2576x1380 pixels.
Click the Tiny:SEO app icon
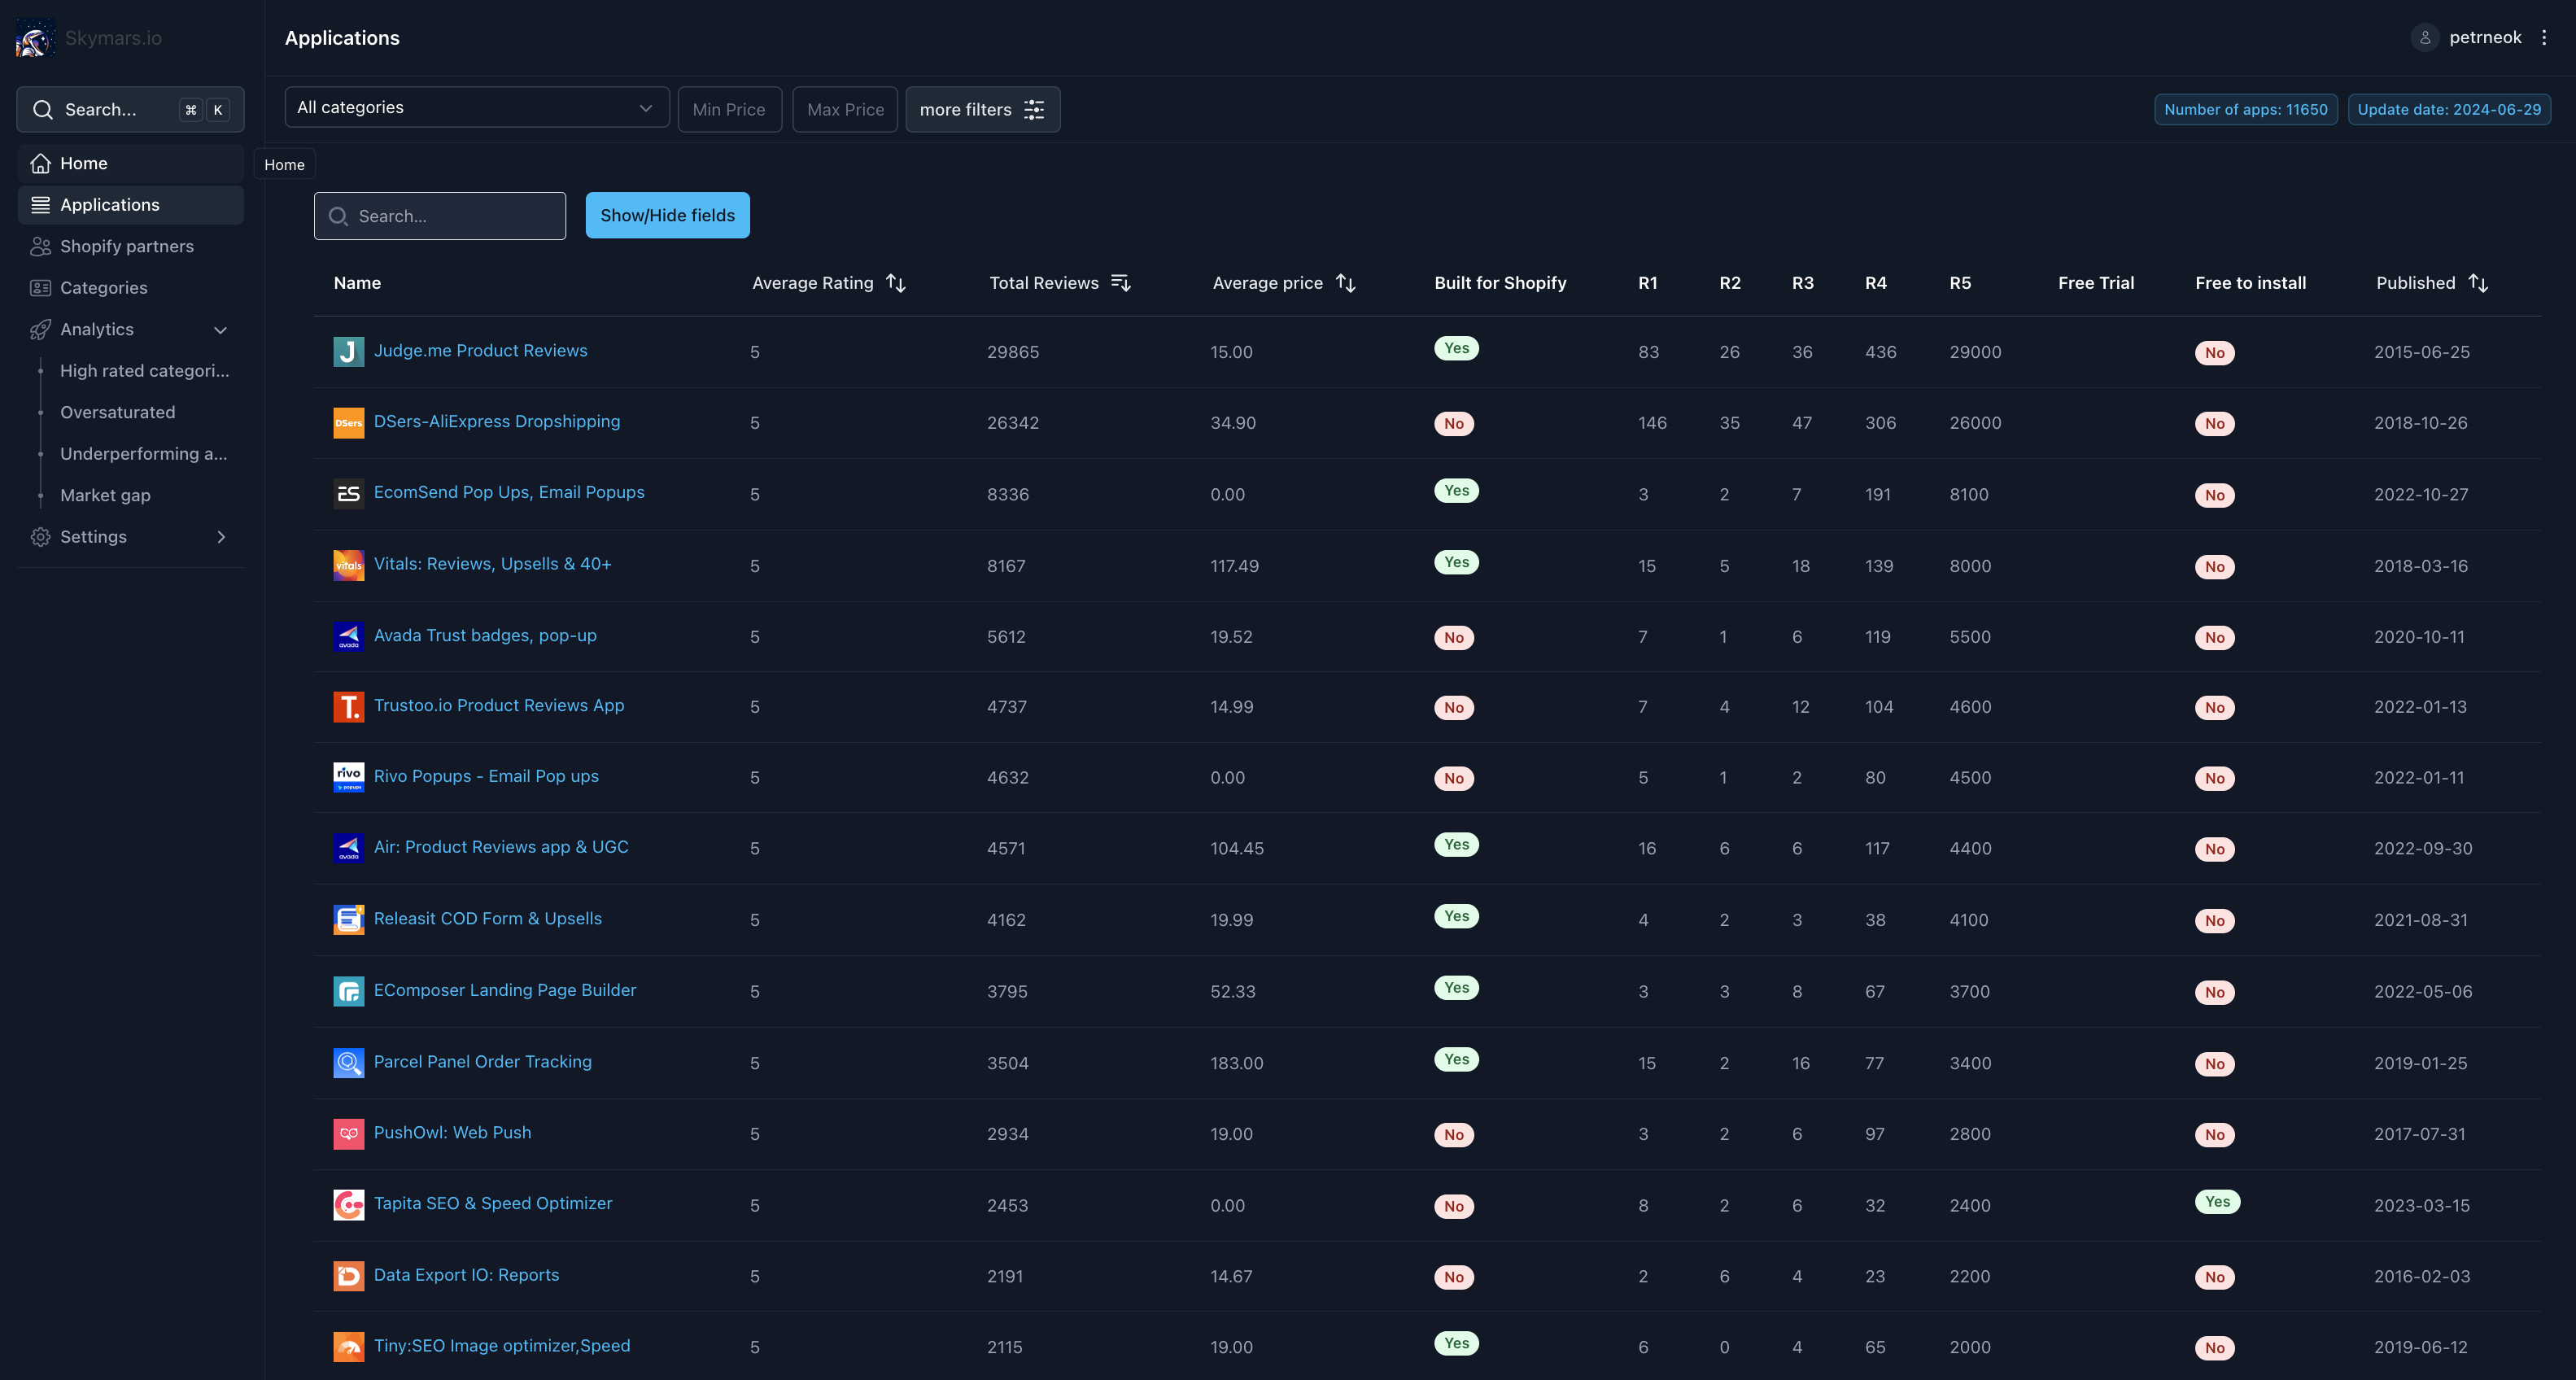[349, 1347]
